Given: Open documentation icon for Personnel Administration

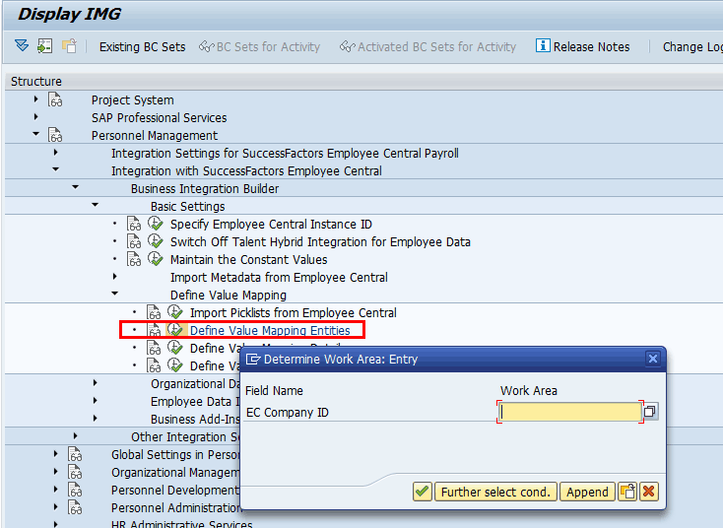Looking at the screenshot, I should 75,507.
